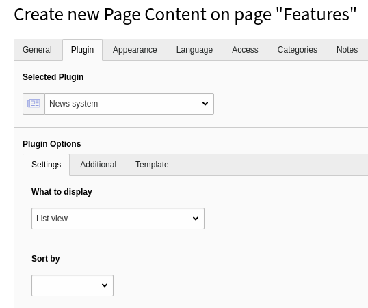Switch to the General tab

click(37, 50)
